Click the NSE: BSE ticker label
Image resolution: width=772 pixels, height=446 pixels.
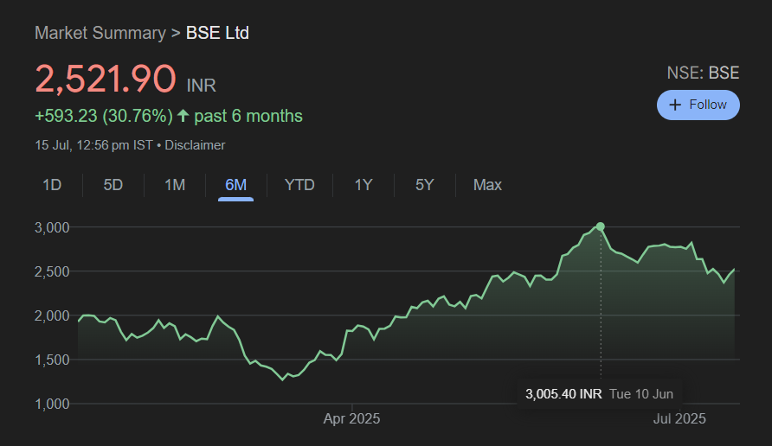click(x=703, y=73)
